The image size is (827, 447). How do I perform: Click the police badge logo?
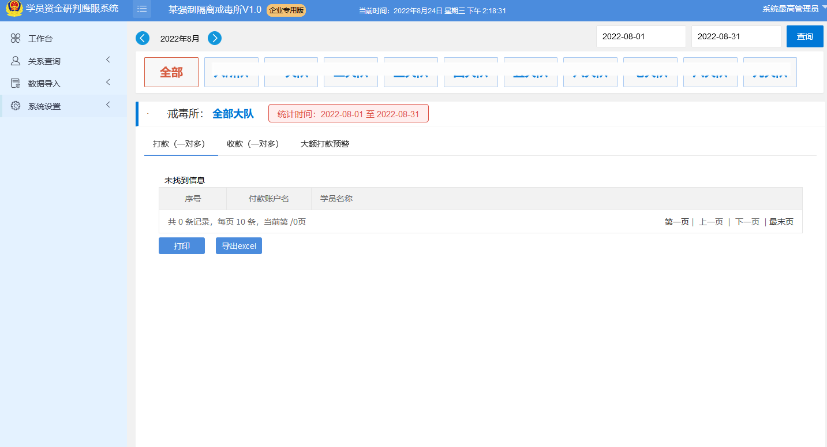click(x=14, y=9)
